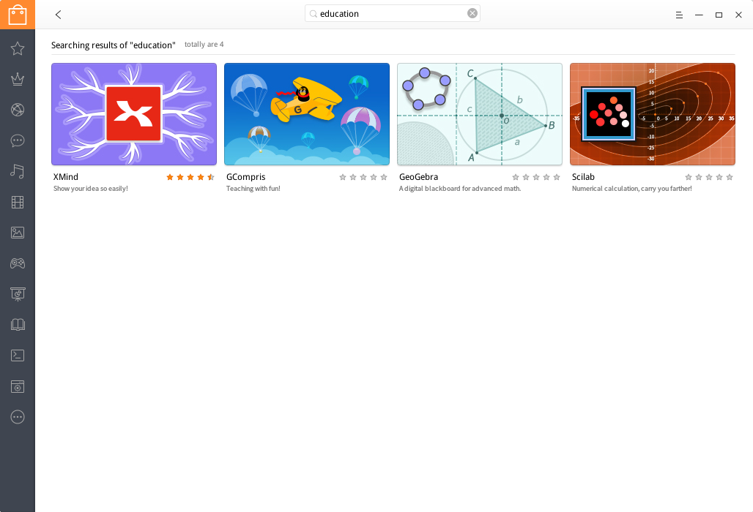Viewport: 753px width, 512px height.
Task: Open the gamepad games category in sidebar
Action: click(18, 263)
